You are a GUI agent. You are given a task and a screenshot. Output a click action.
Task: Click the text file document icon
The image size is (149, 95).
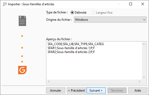click(22, 21)
